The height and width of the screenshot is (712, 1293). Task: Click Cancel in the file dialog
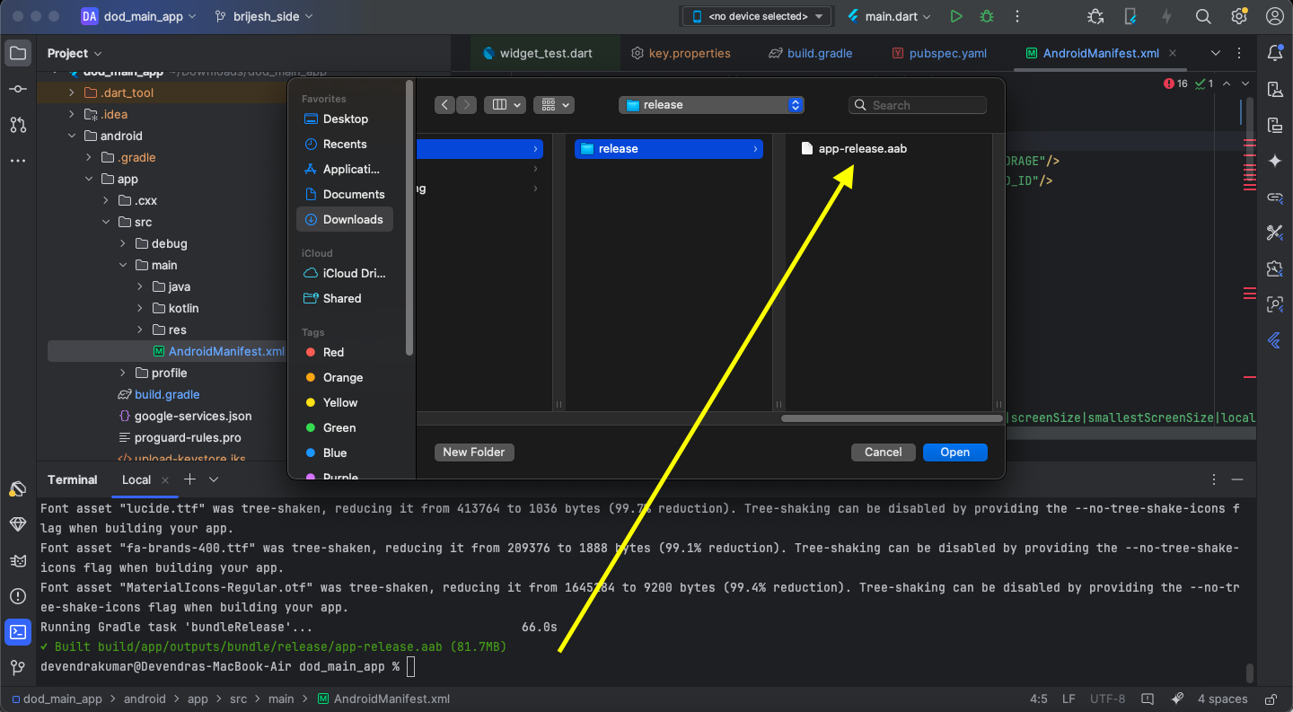tap(883, 453)
